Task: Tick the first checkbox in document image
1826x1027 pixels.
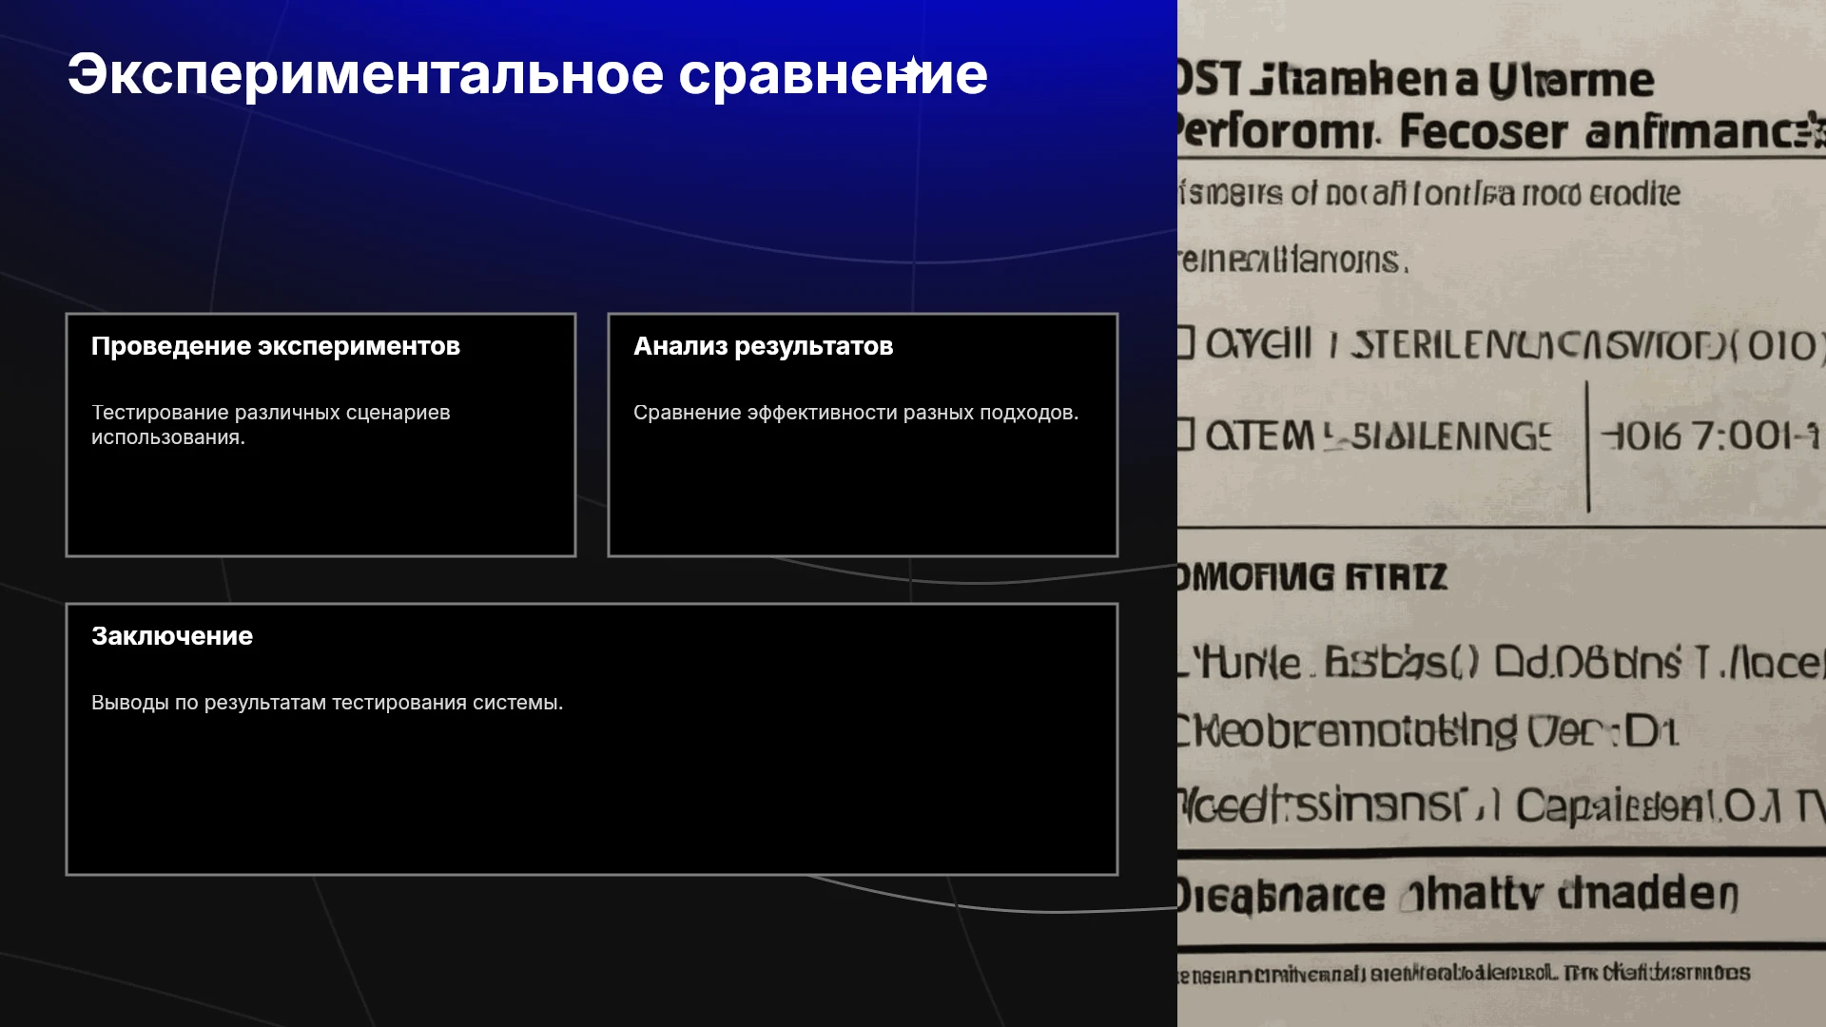Action: [x=1185, y=342]
